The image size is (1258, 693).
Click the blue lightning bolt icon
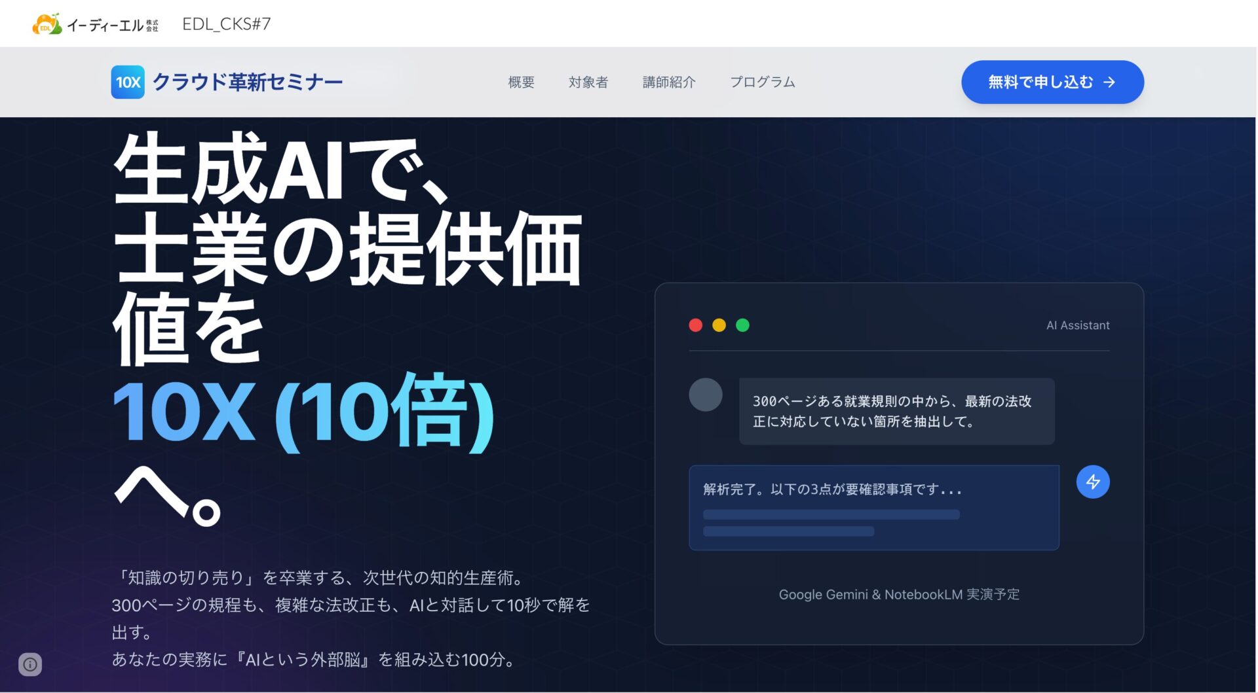(1092, 482)
